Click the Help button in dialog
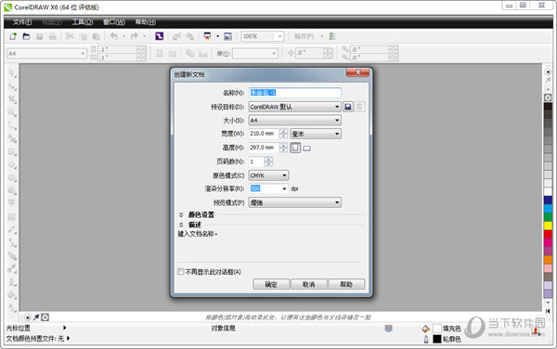557x349 pixels. (x=346, y=284)
